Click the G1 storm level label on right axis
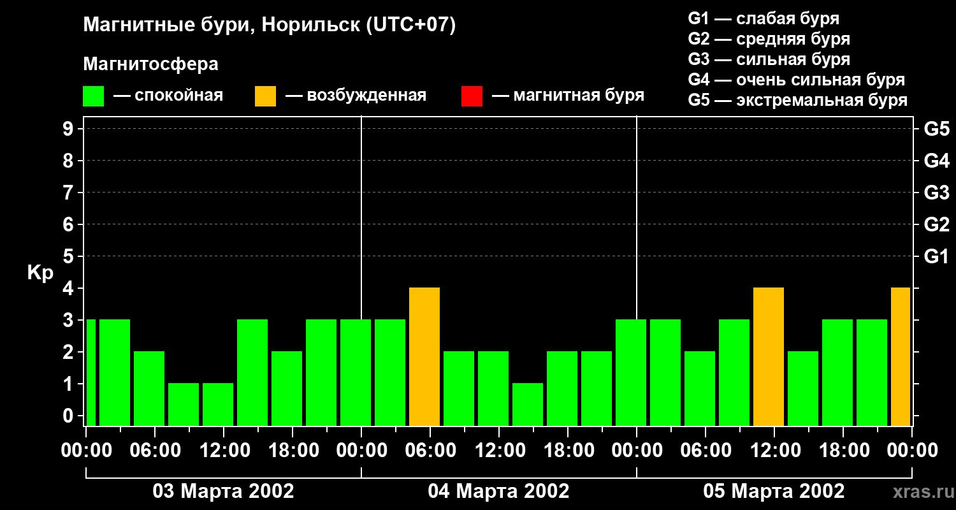The width and height of the screenshot is (956, 510). 936,256
